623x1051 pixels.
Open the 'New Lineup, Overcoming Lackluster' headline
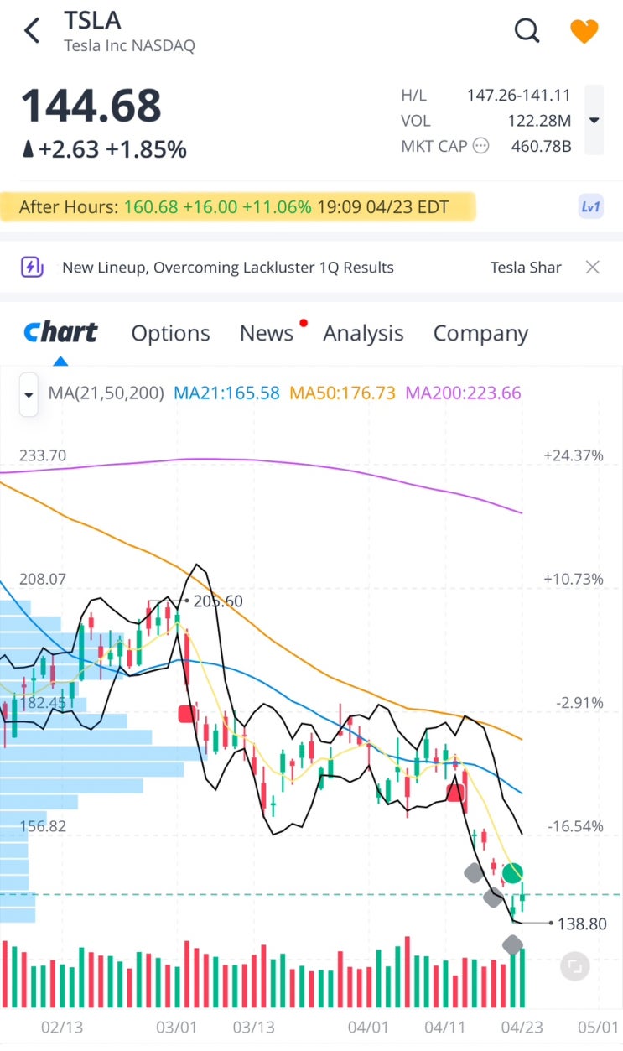coord(228,268)
